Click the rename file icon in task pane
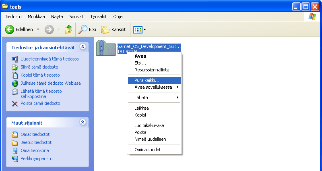The height and width of the screenshot is (171, 322). [x=15, y=59]
